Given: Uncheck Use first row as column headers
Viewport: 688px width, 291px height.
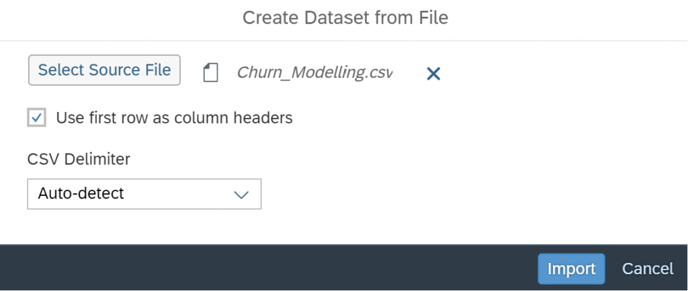Looking at the screenshot, I should click(37, 118).
